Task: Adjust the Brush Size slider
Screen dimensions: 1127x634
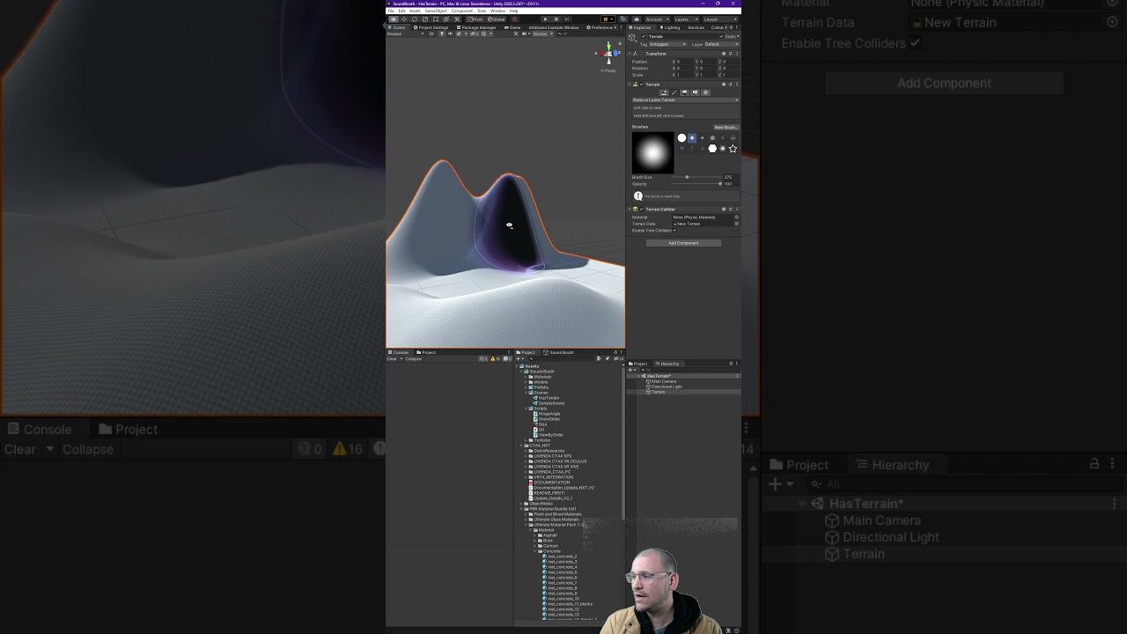Action: 696,177
